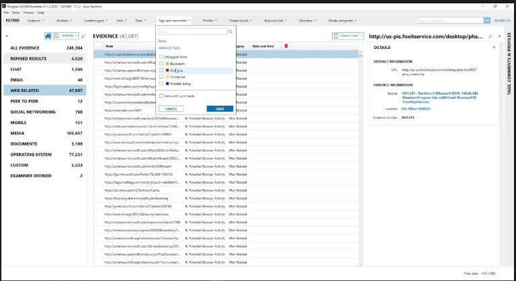This screenshot has width=516, height=281.
Task: Open the Keyword lists filter dropdown
Action: pos(275,20)
